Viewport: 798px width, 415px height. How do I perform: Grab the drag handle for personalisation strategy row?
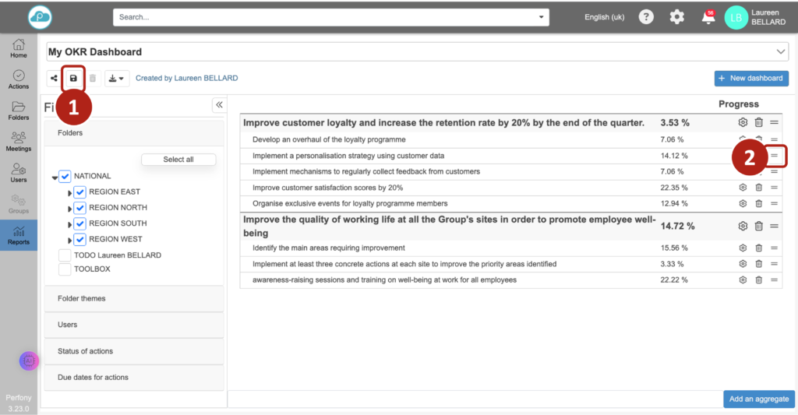point(774,156)
